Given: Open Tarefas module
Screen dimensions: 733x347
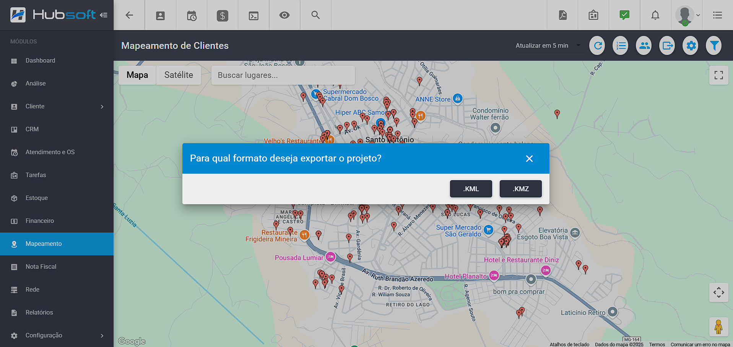Looking at the screenshot, I should coord(57,175).
